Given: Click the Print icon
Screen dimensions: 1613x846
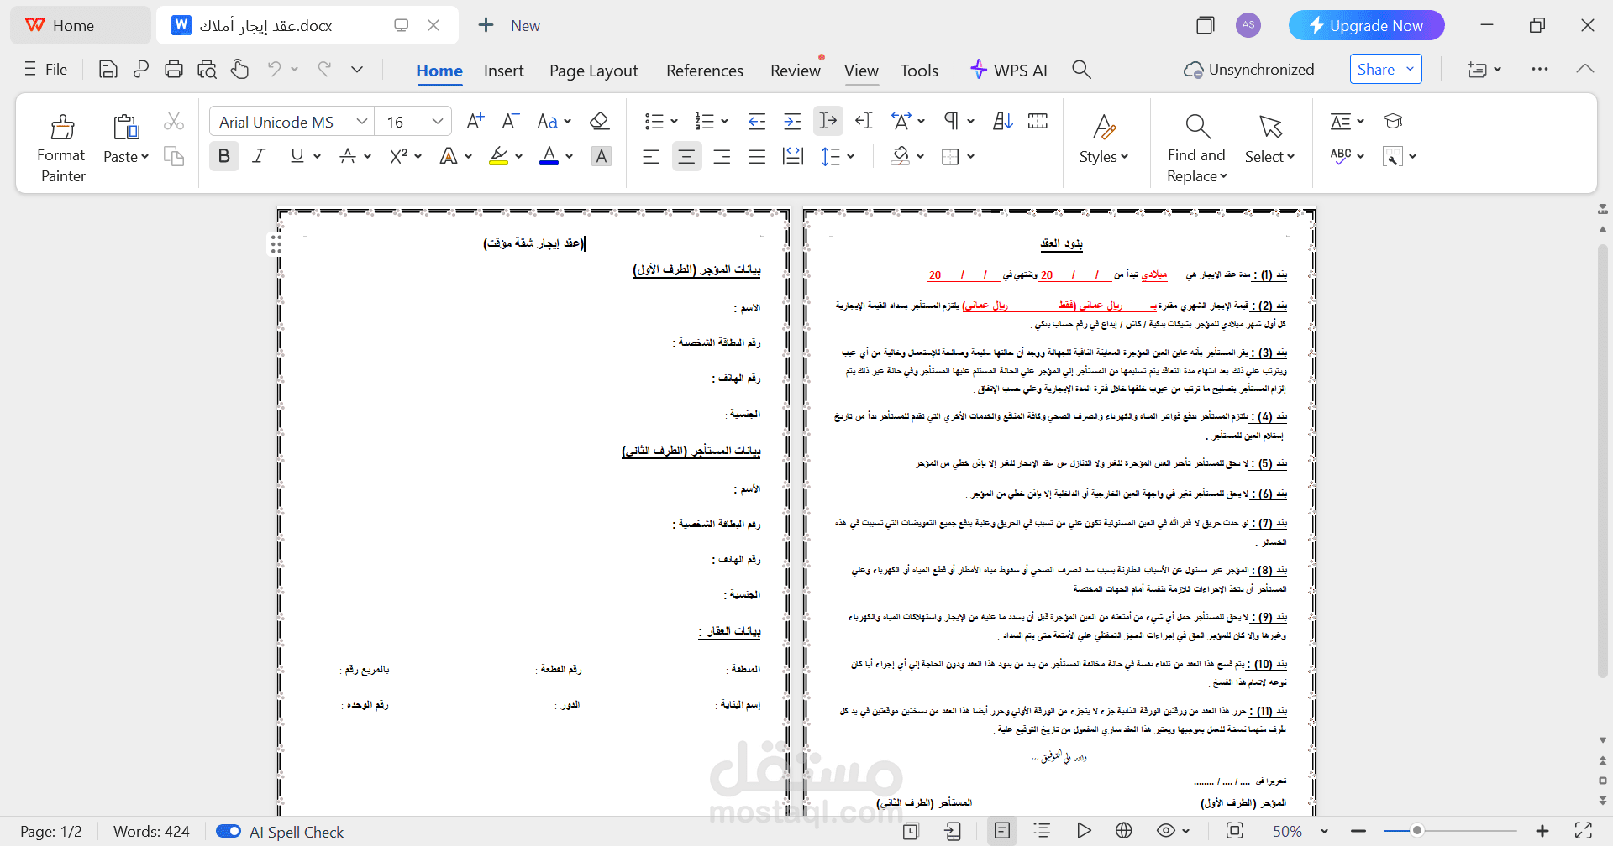Looking at the screenshot, I should (x=174, y=70).
